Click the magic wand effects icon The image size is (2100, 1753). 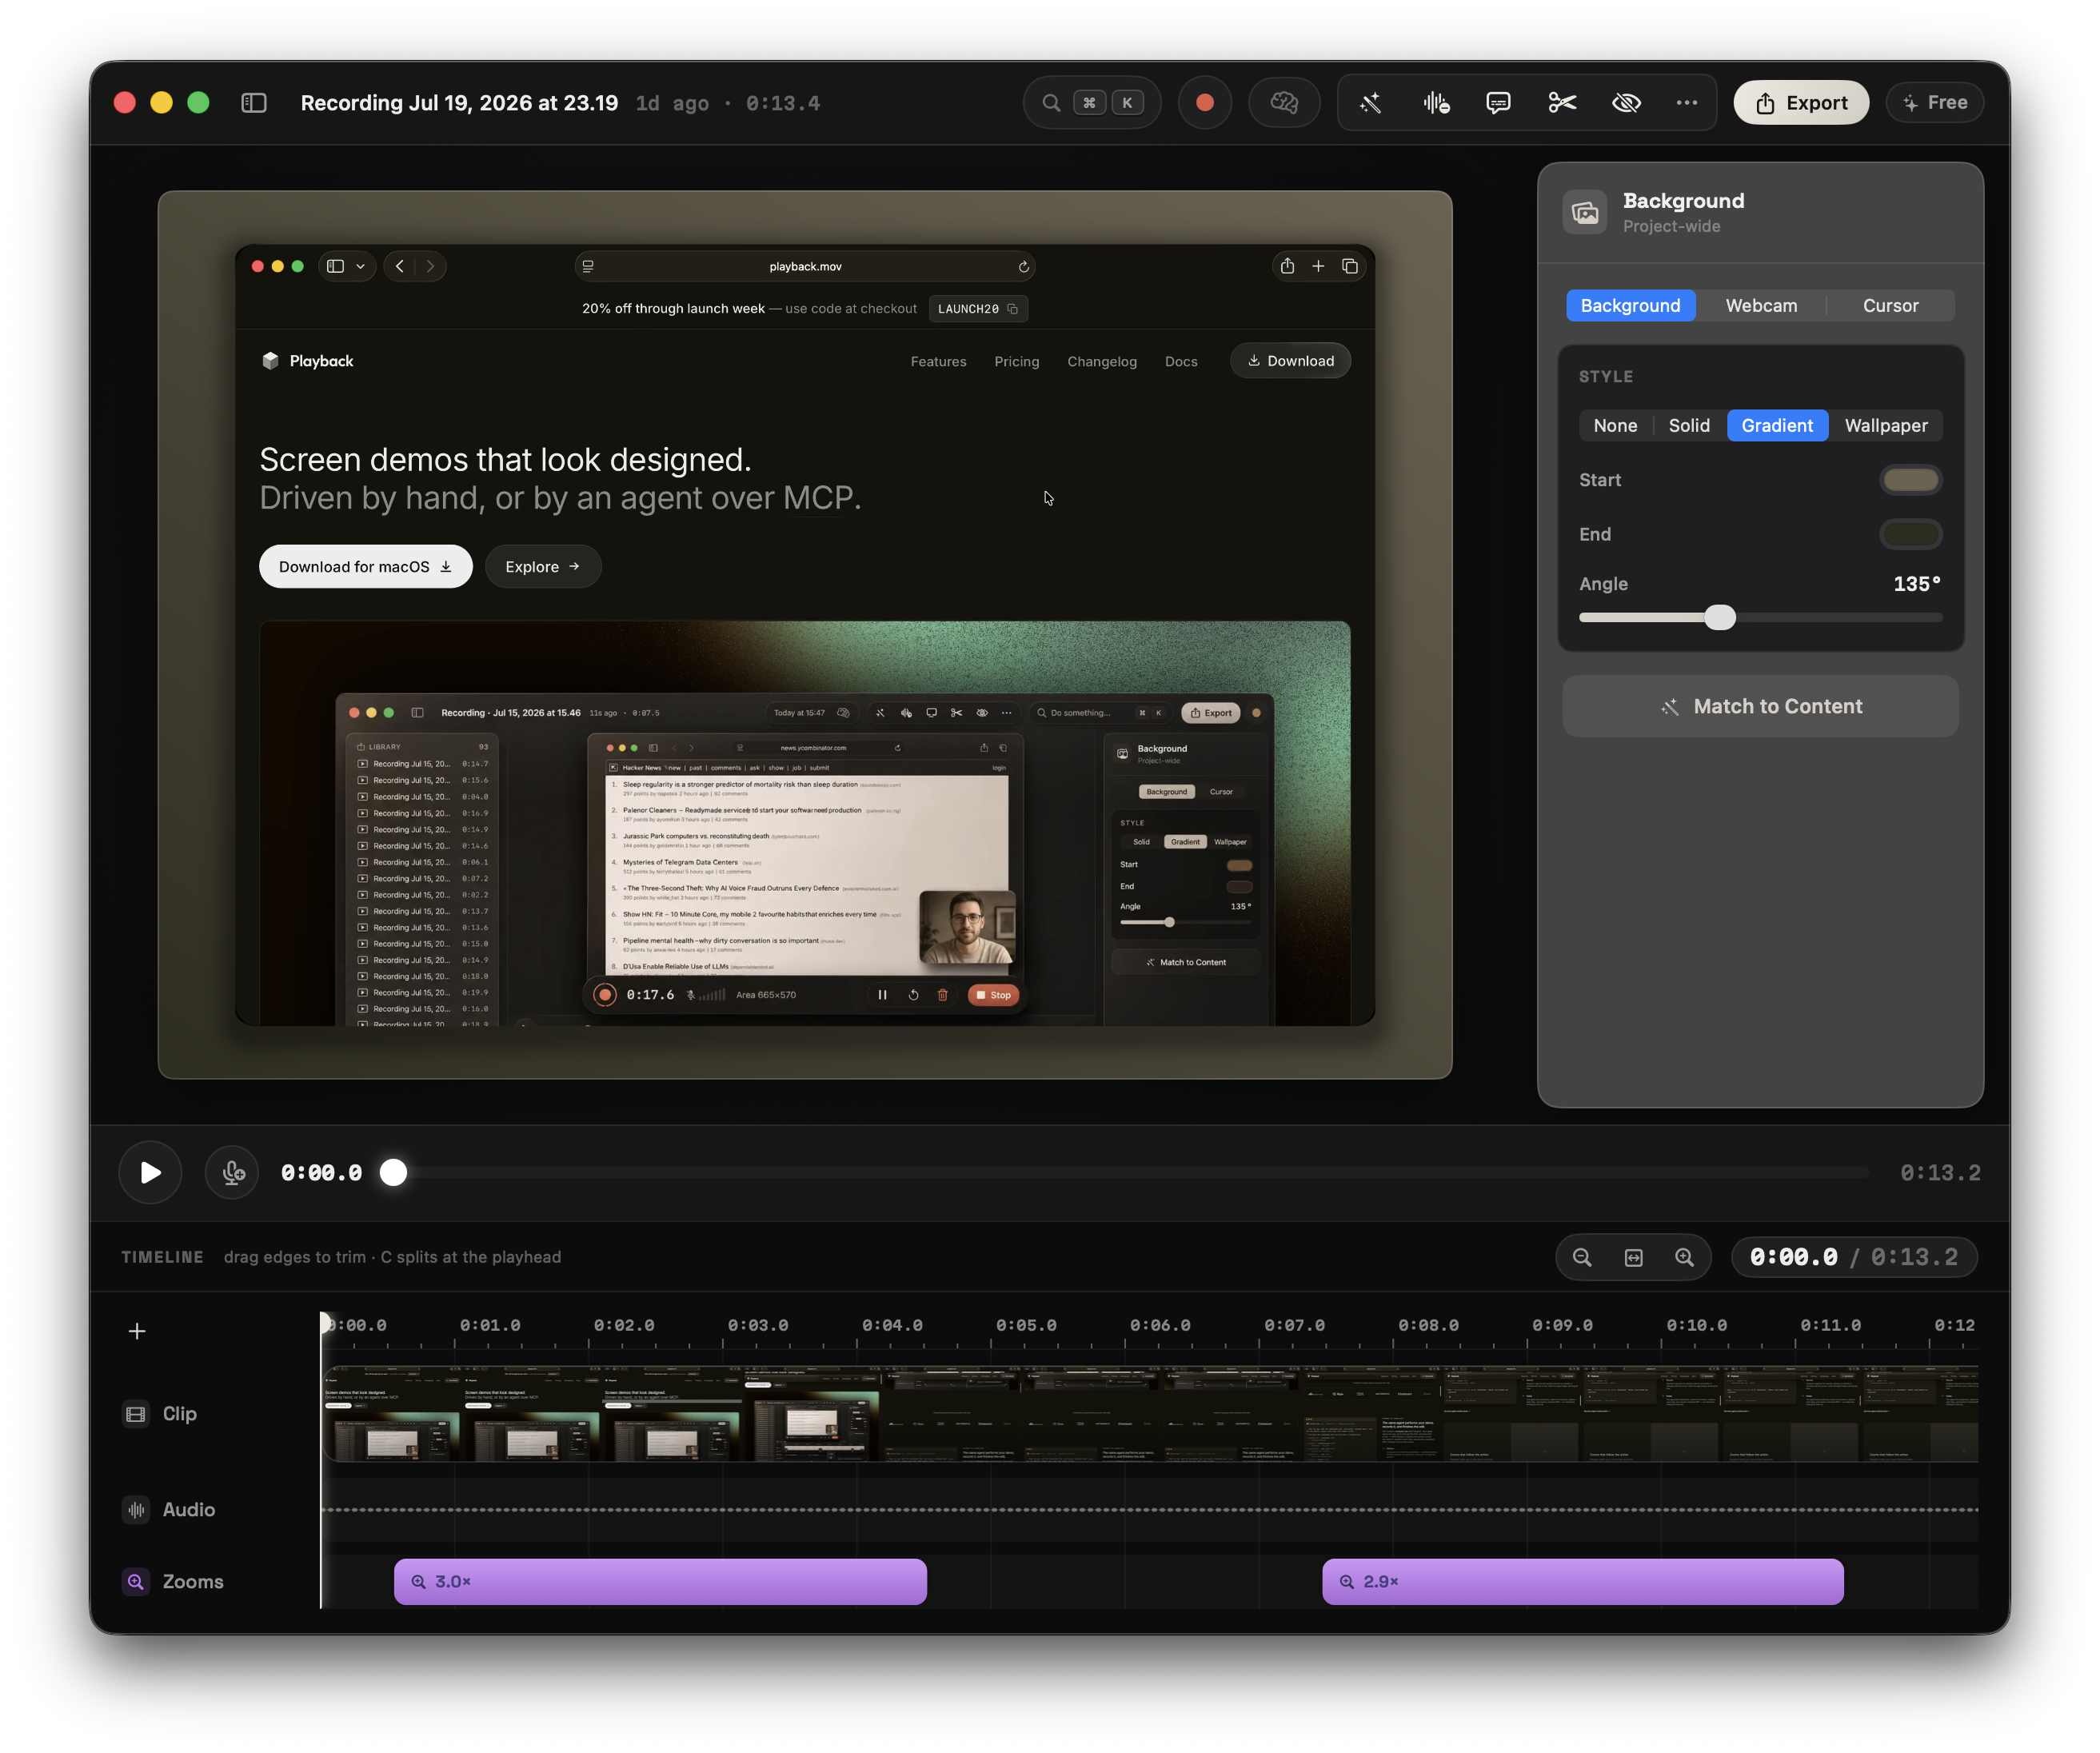pos(1370,103)
